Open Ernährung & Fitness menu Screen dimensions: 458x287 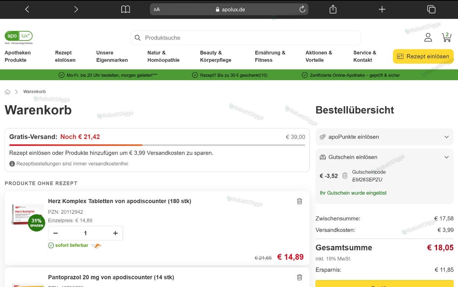click(270, 56)
